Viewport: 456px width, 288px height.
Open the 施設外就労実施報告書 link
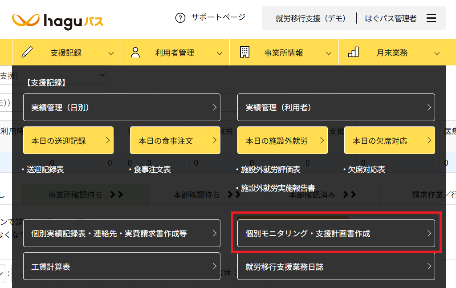277,188
